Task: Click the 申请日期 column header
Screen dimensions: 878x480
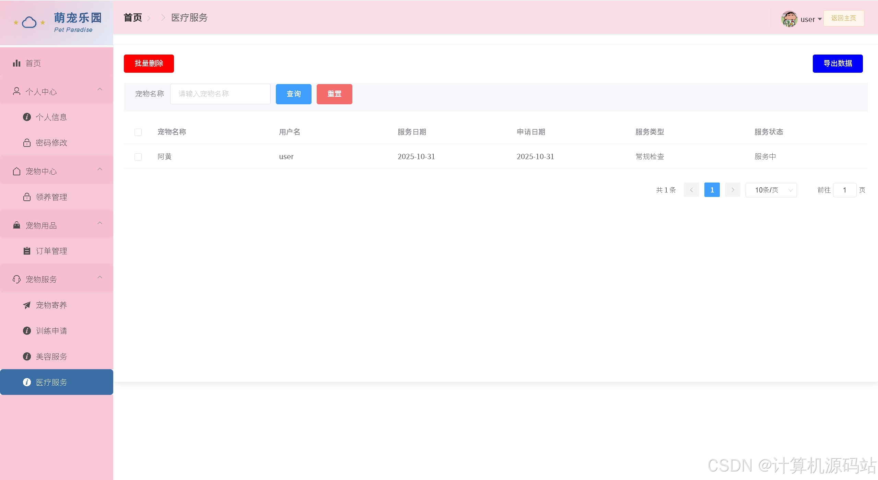Action: coord(531,132)
